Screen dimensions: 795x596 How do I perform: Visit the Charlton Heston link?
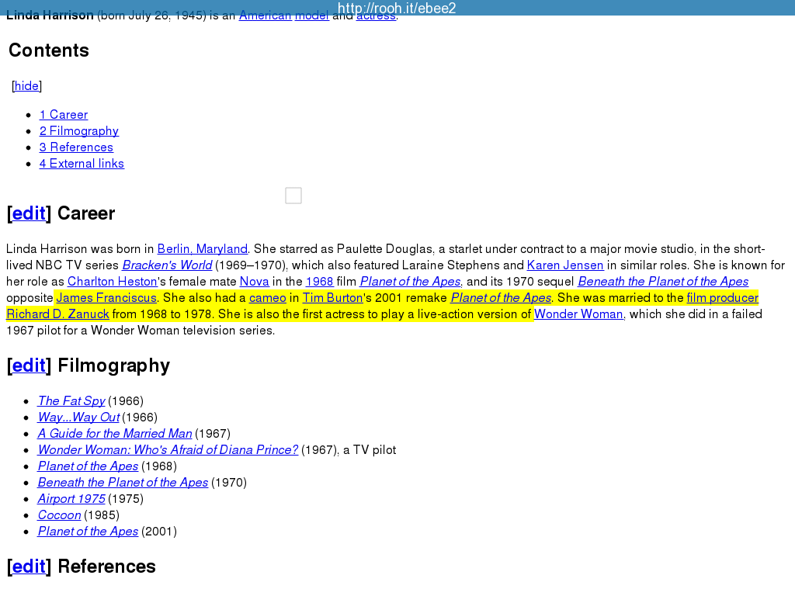coord(113,282)
